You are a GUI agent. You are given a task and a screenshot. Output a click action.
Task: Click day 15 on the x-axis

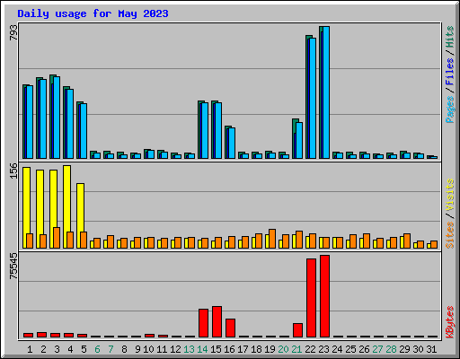point(216,349)
